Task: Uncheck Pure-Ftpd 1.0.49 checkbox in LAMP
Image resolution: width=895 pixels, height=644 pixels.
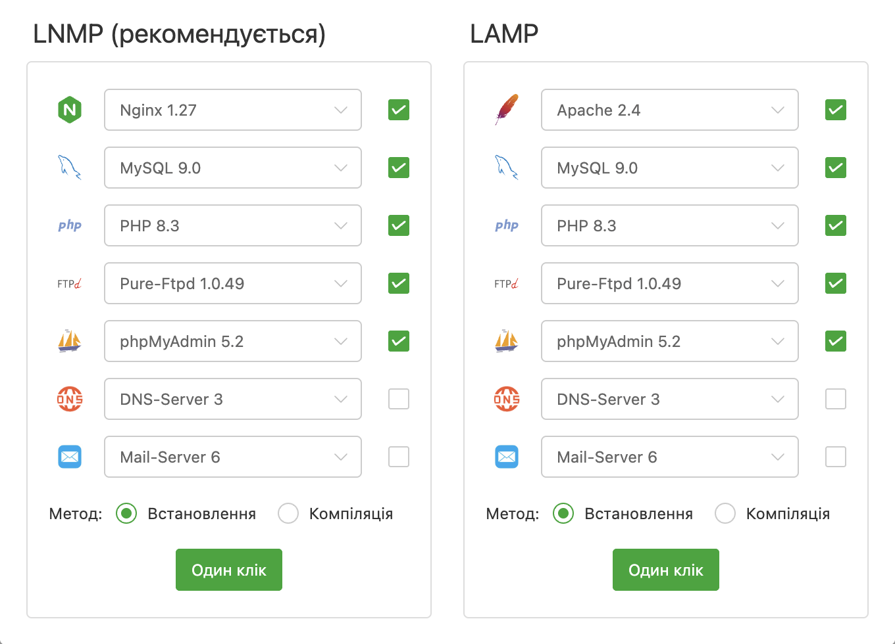Action: [836, 283]
